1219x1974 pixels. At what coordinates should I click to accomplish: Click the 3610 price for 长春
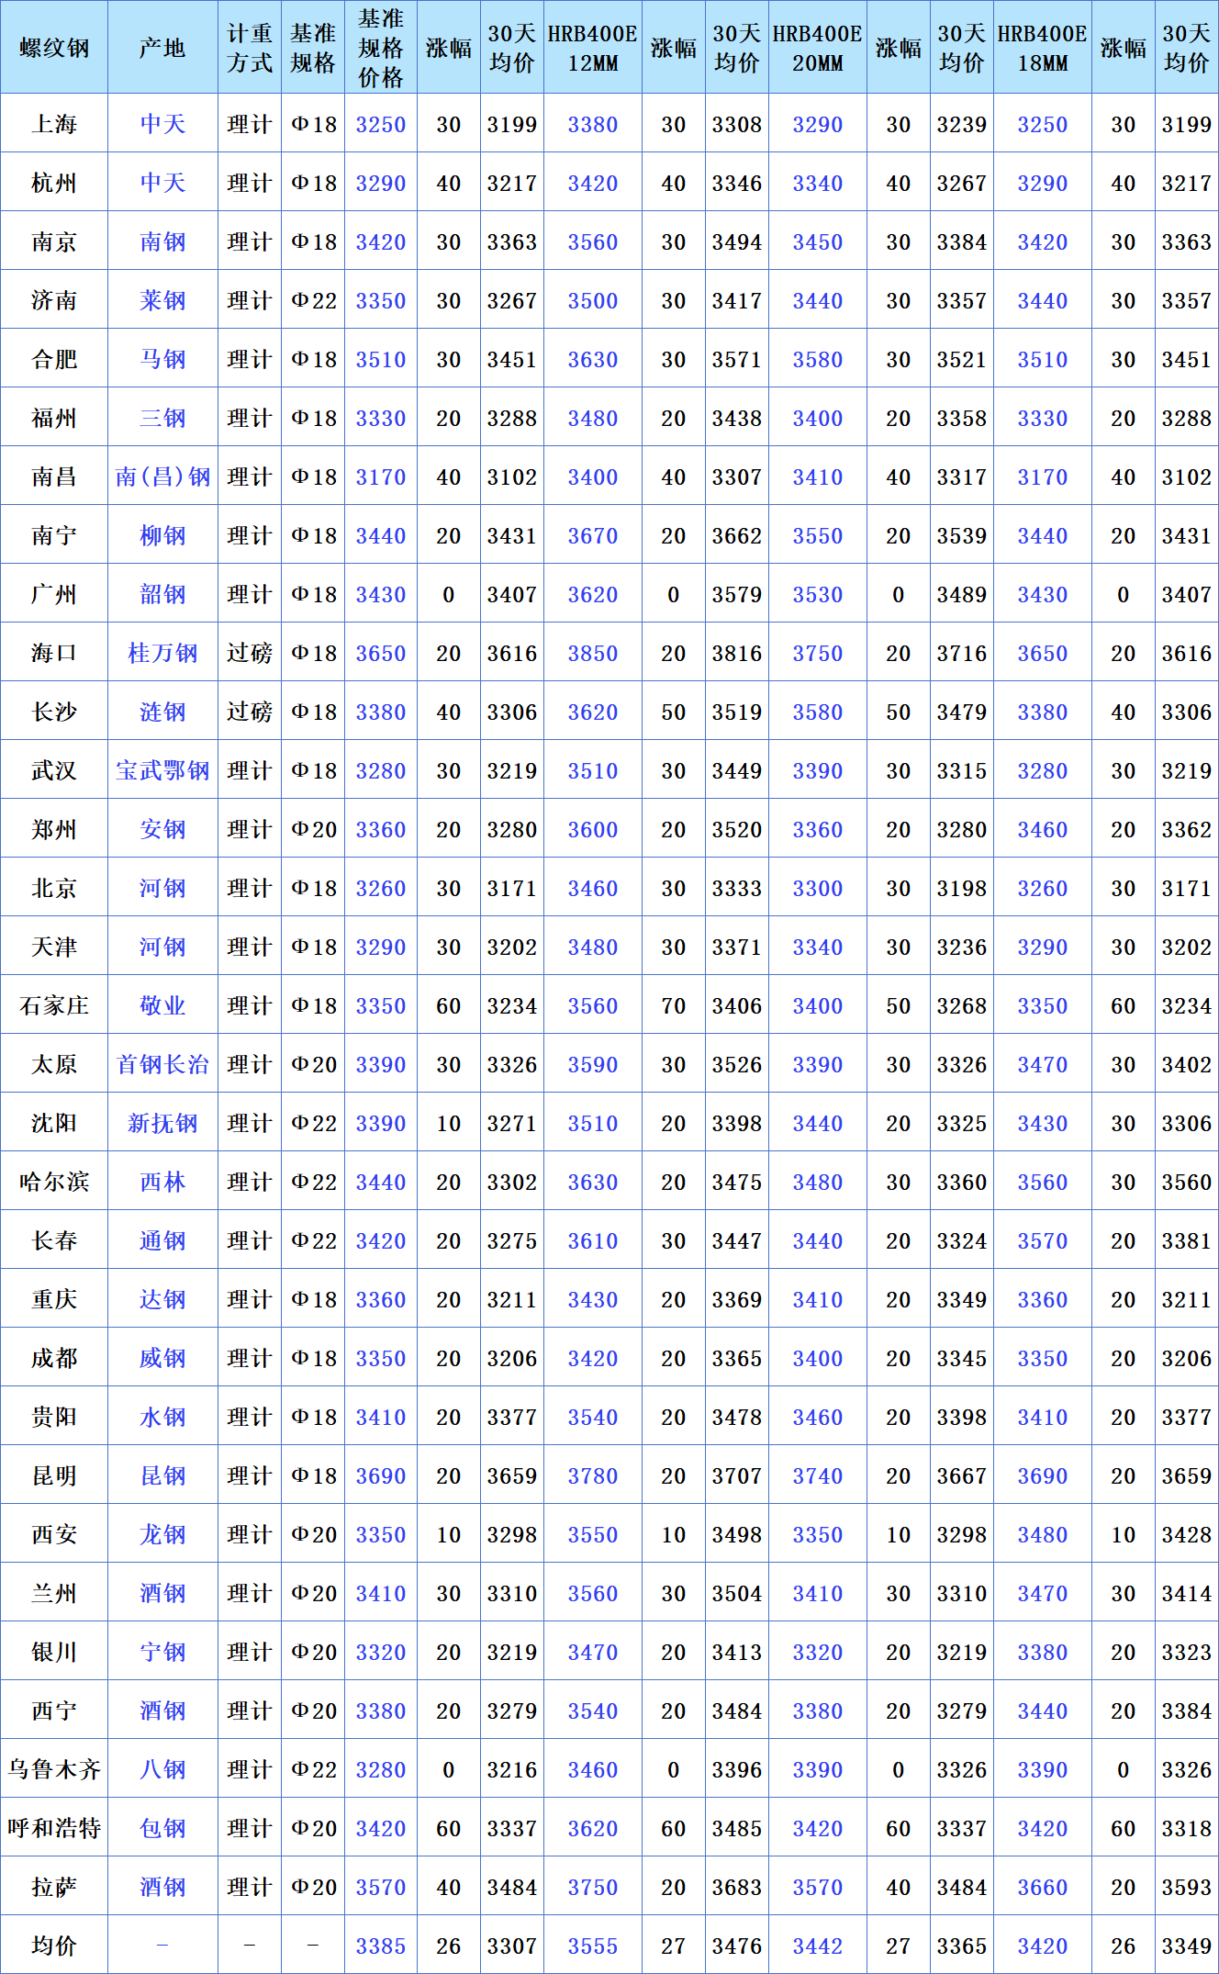593,1240
